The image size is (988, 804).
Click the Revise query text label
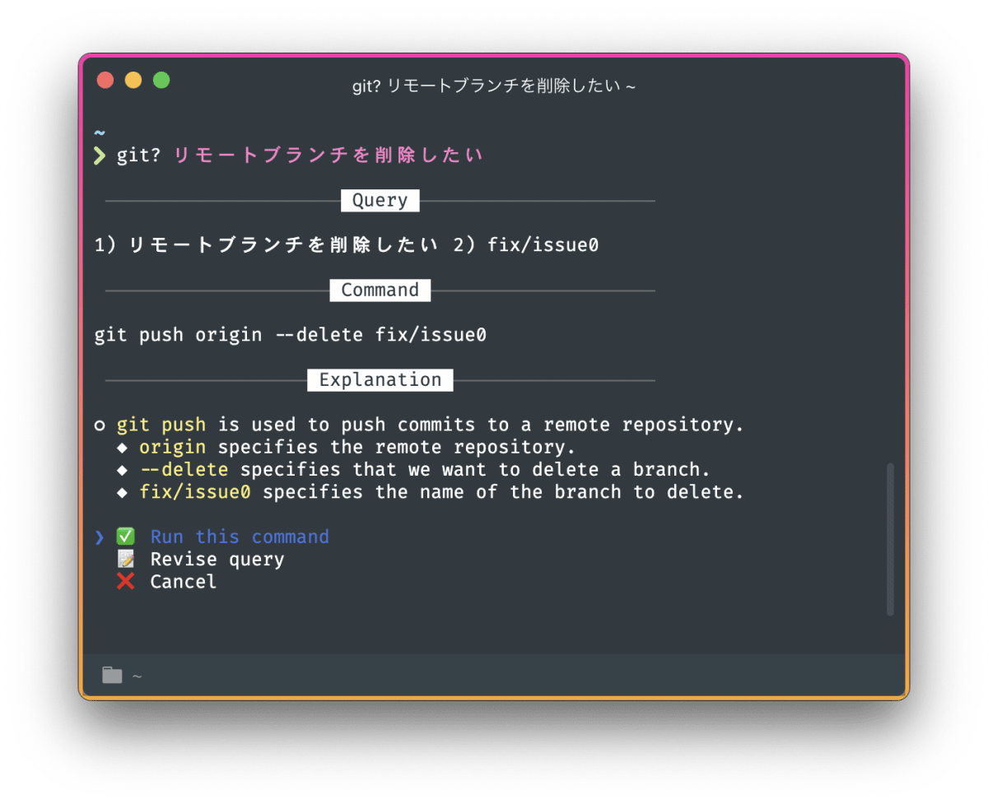click(217, 559)
